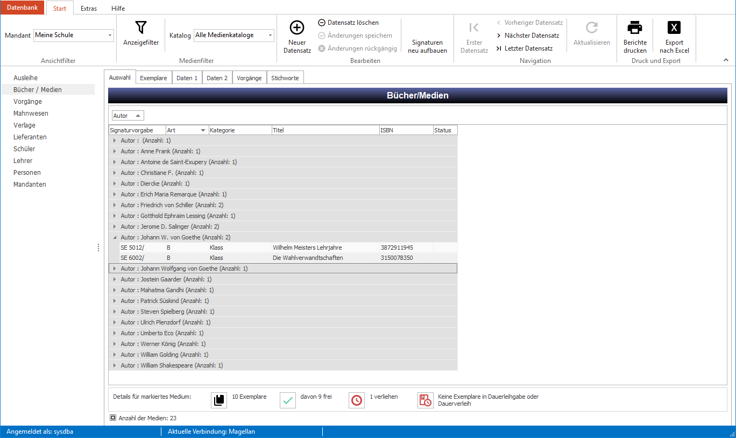Click the Export nach Excel icon
The height and width of the screenshot is (438, 736).
[x=674, y=27]
